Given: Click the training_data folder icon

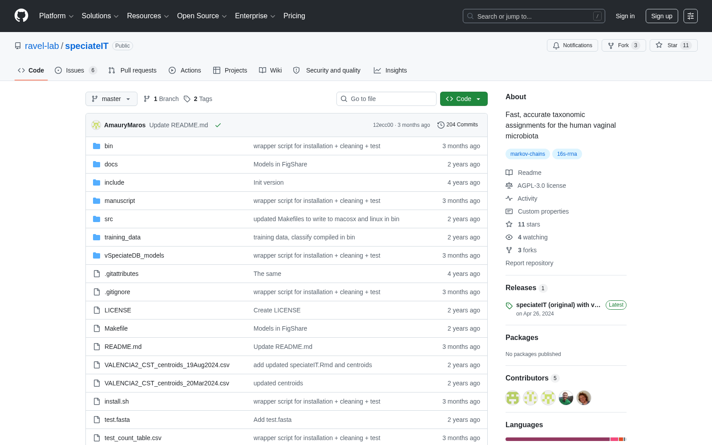Looking at the screenshot, I should [97, 237].
